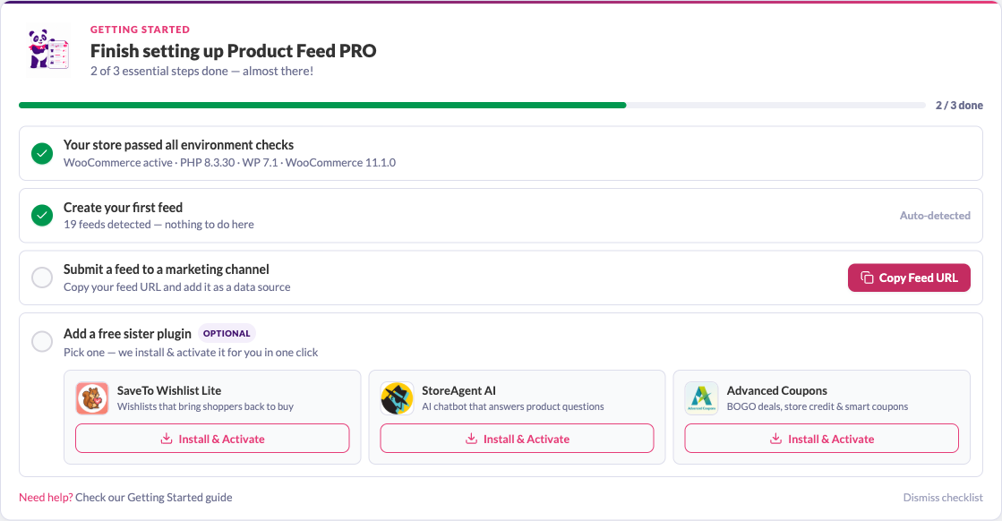Click 'Finish setting up Product Feed PRO' heading
The height and width of the screenshot is (521, 1002).
(233, 51)
